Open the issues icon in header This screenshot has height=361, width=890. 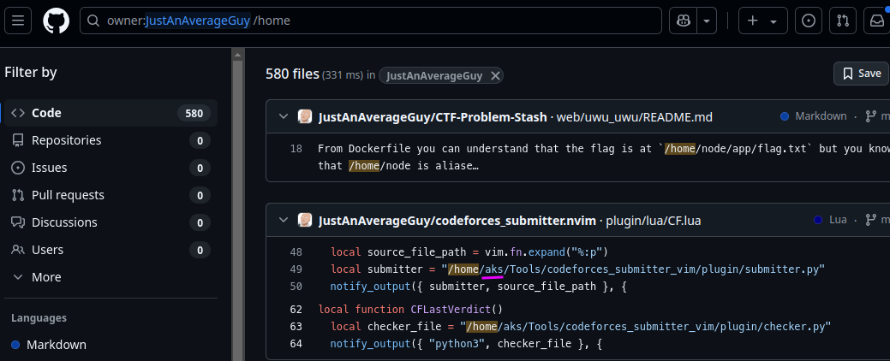(x=809, y=21)
